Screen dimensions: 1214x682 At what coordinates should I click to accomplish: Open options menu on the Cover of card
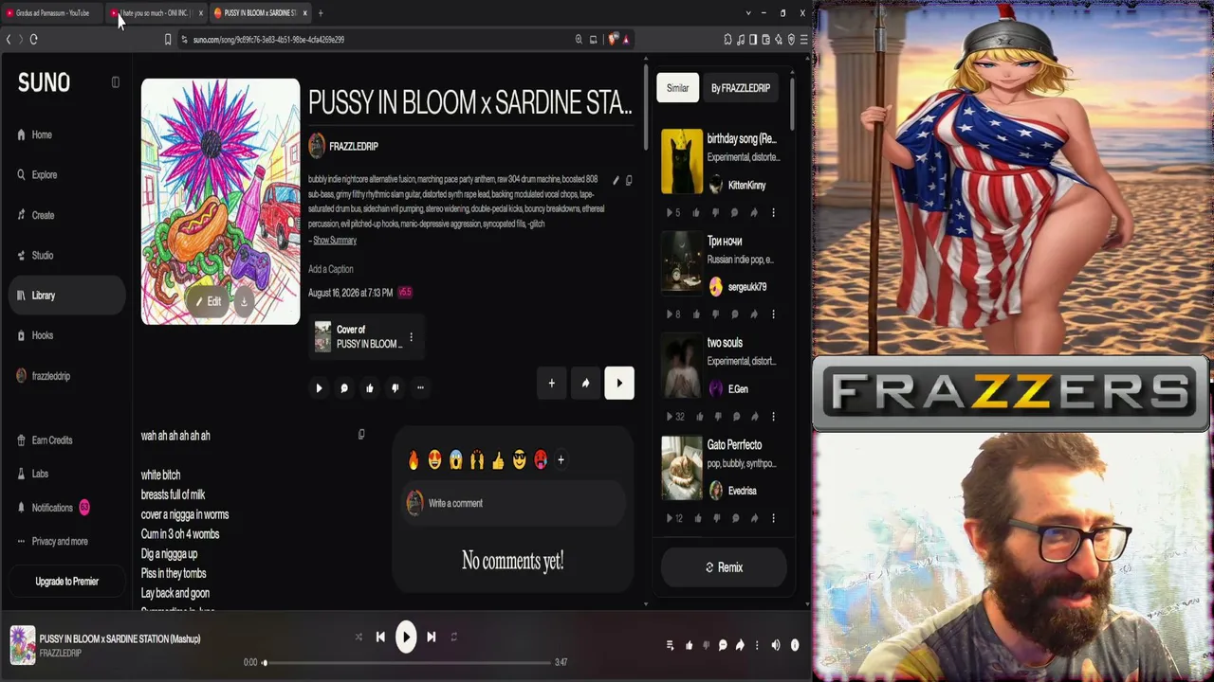411,337
